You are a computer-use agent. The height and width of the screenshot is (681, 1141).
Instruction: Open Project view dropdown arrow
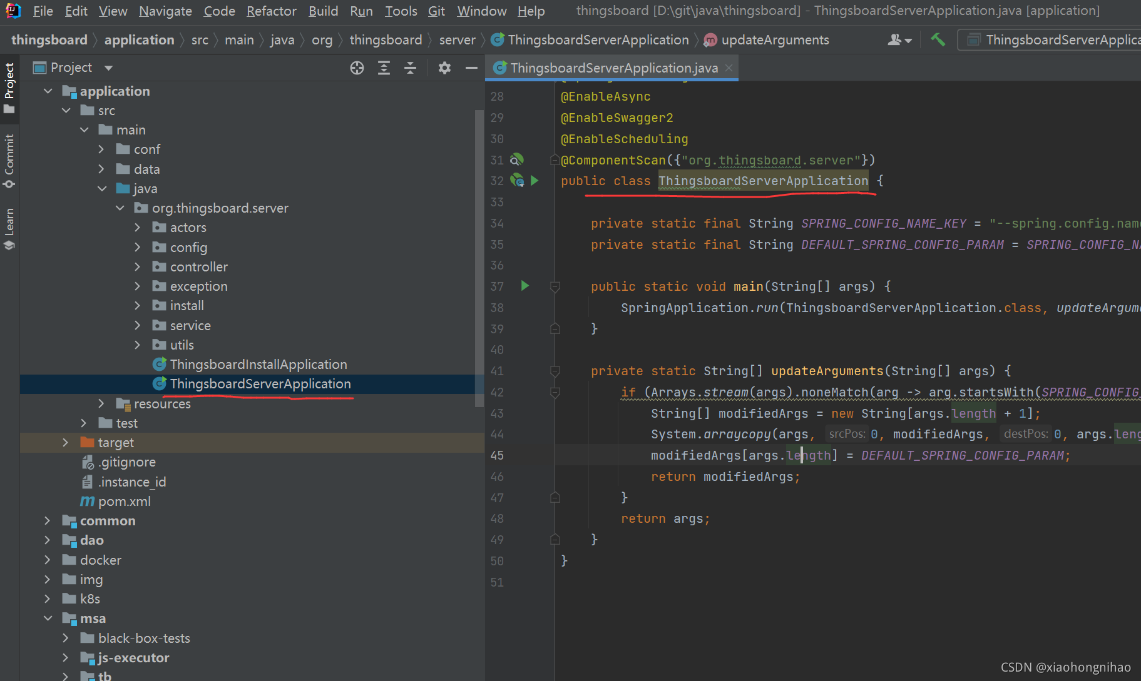(x=108, y=68)
